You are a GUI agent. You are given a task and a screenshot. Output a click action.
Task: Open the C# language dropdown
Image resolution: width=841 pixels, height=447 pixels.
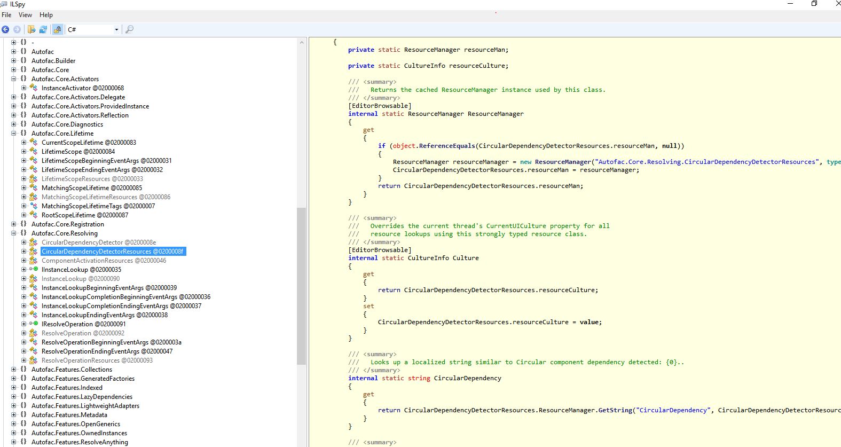93,29
